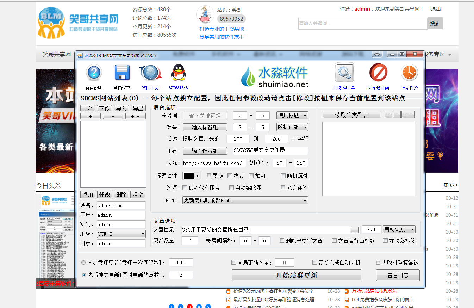Viewport: 474px width, 308px height.
Task: Toggle 全局更新数量 checkbox
Action: [x=233, y=263]
